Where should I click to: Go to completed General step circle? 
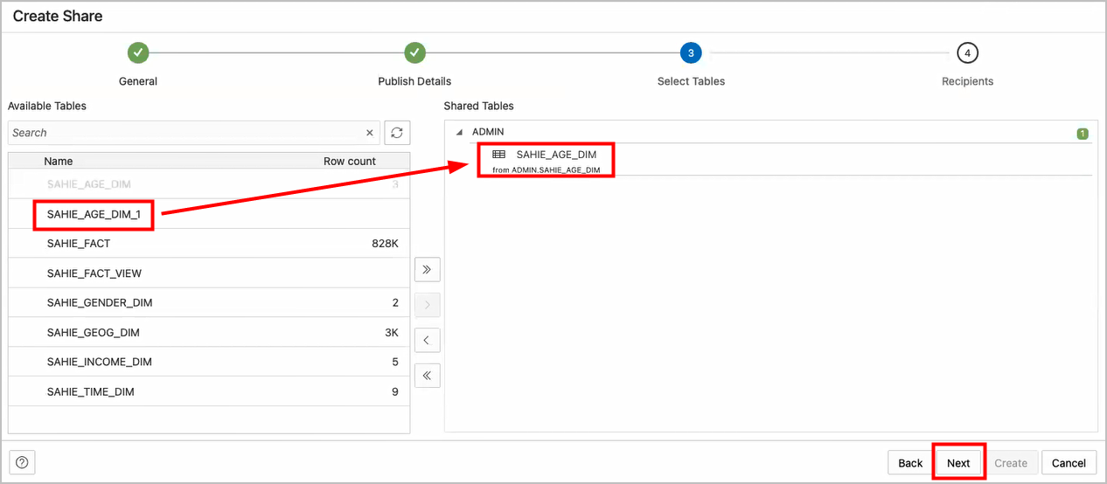(x=138, y=53)
